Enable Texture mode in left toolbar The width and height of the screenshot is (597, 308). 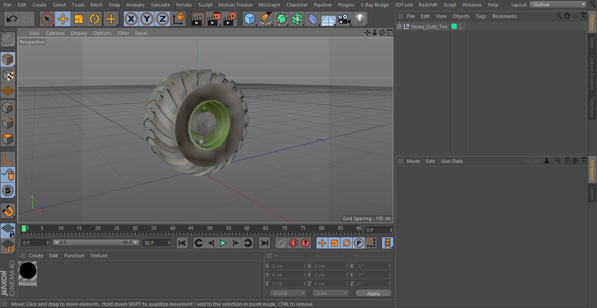(8, 75)
